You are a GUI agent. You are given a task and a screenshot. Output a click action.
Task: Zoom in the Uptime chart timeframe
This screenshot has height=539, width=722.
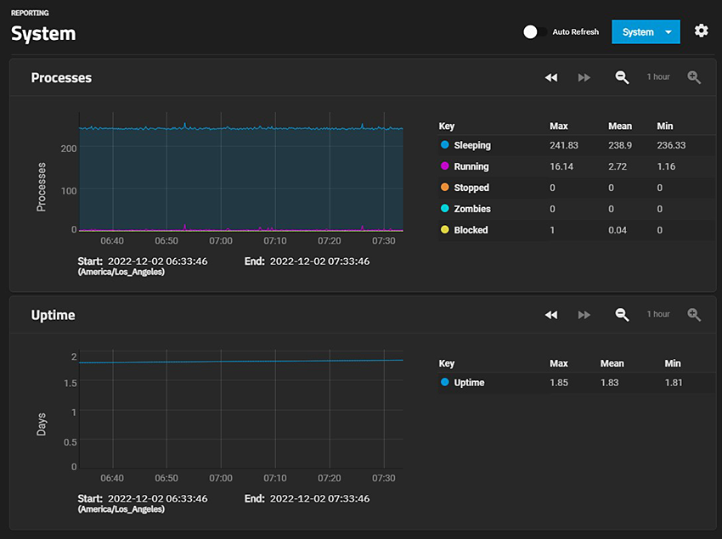coord(694,315)
